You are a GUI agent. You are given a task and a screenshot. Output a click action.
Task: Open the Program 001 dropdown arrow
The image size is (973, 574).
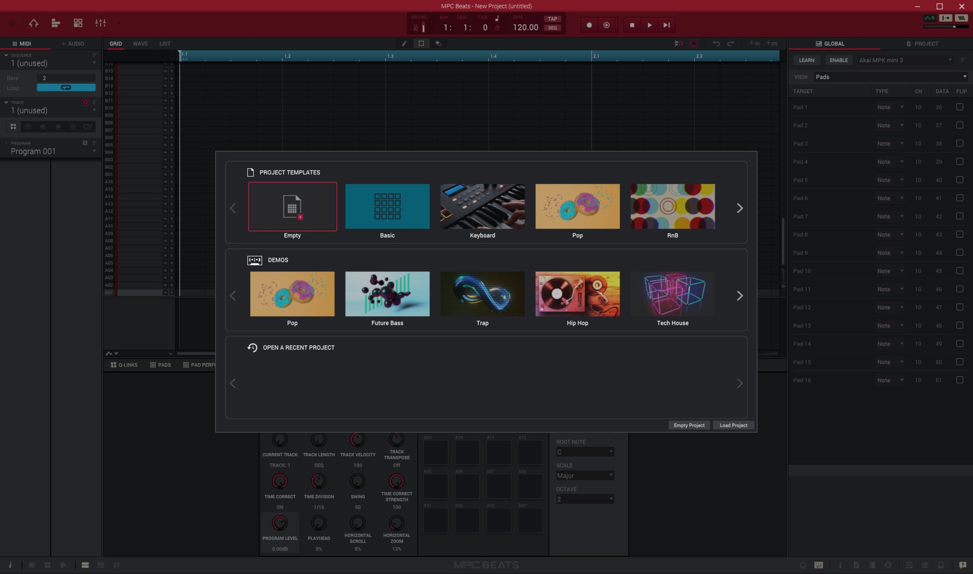point(94,151)
